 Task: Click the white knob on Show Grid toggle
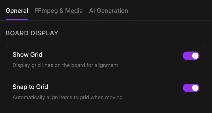(x=195, y=56)
